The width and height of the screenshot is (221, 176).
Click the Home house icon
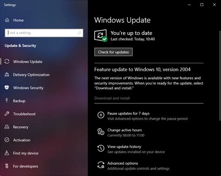click(x=7, y=20)
